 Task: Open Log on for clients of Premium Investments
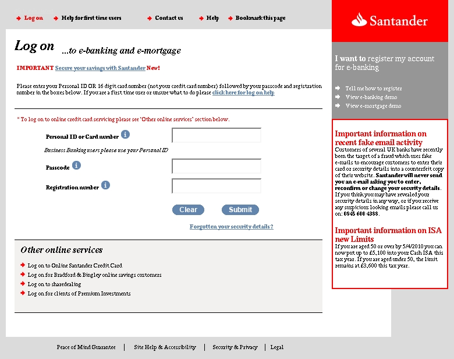pos(79,293)
